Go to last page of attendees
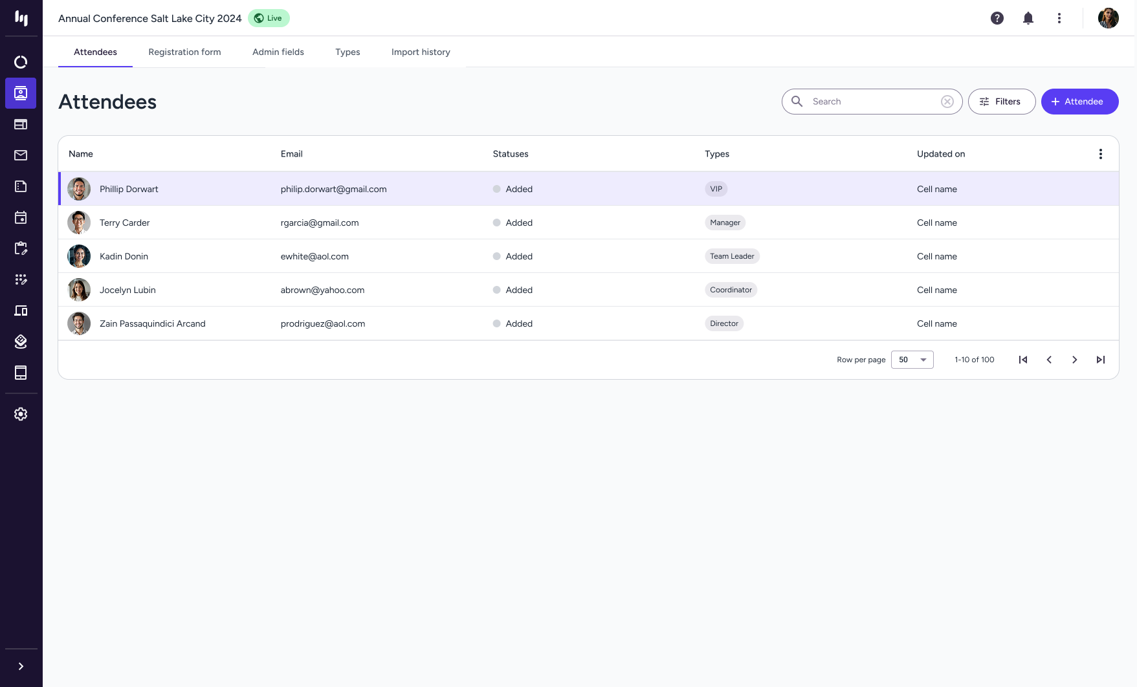Viewport: 1137px width, 687px height. [1101, 360]
